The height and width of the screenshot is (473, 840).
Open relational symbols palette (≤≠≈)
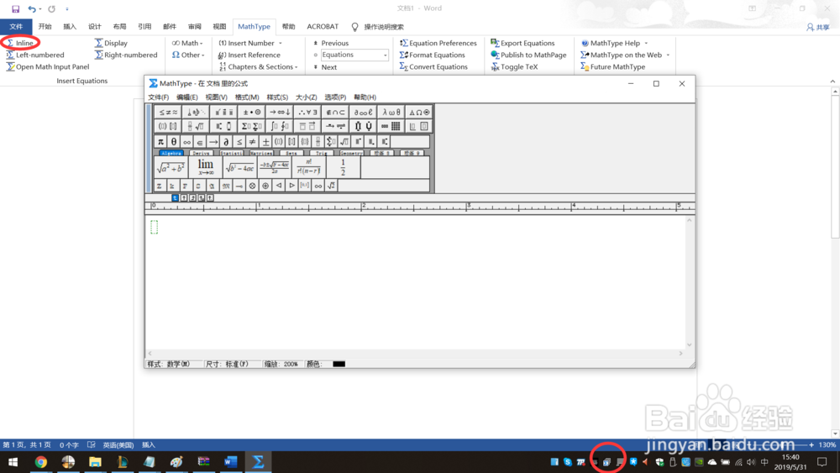168,112
